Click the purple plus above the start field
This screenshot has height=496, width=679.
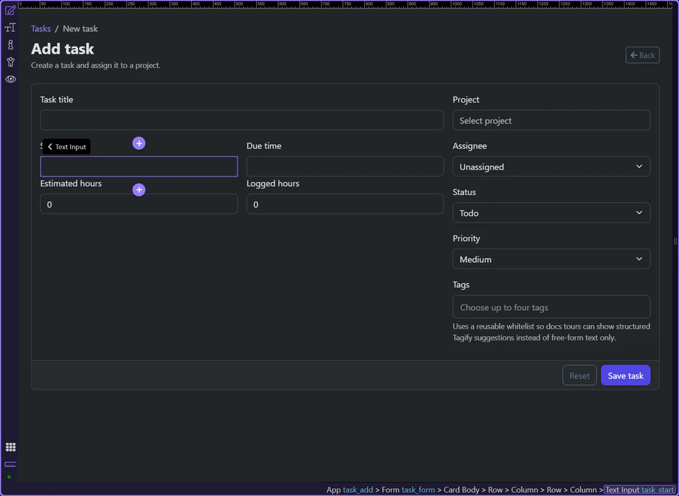[139, 143]
